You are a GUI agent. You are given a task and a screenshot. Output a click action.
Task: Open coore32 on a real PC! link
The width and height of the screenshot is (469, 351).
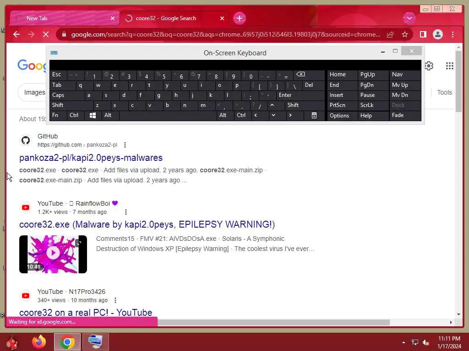[86, 312]
